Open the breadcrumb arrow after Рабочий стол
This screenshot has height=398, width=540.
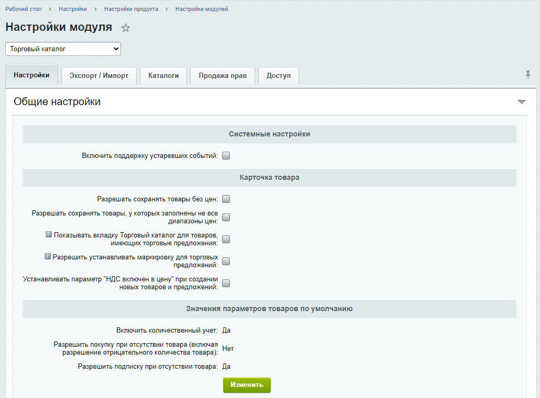(x=50, y=9)
